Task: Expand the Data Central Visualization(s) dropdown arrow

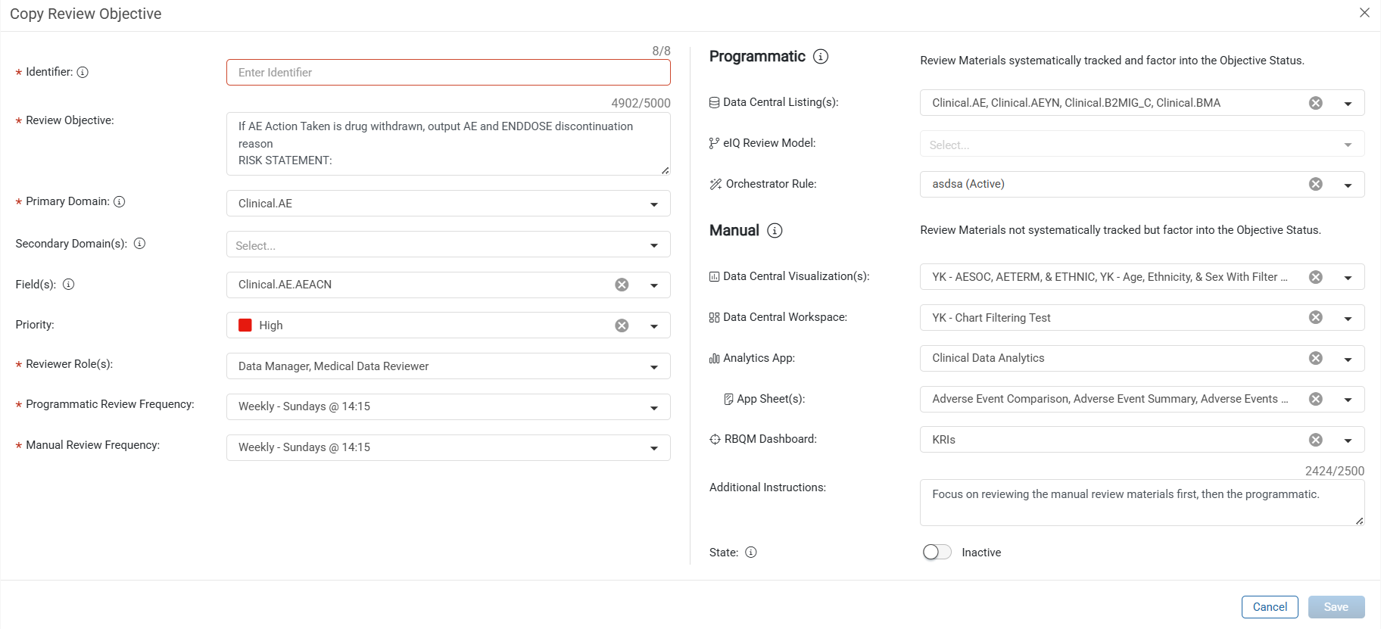Action: 1348,278
